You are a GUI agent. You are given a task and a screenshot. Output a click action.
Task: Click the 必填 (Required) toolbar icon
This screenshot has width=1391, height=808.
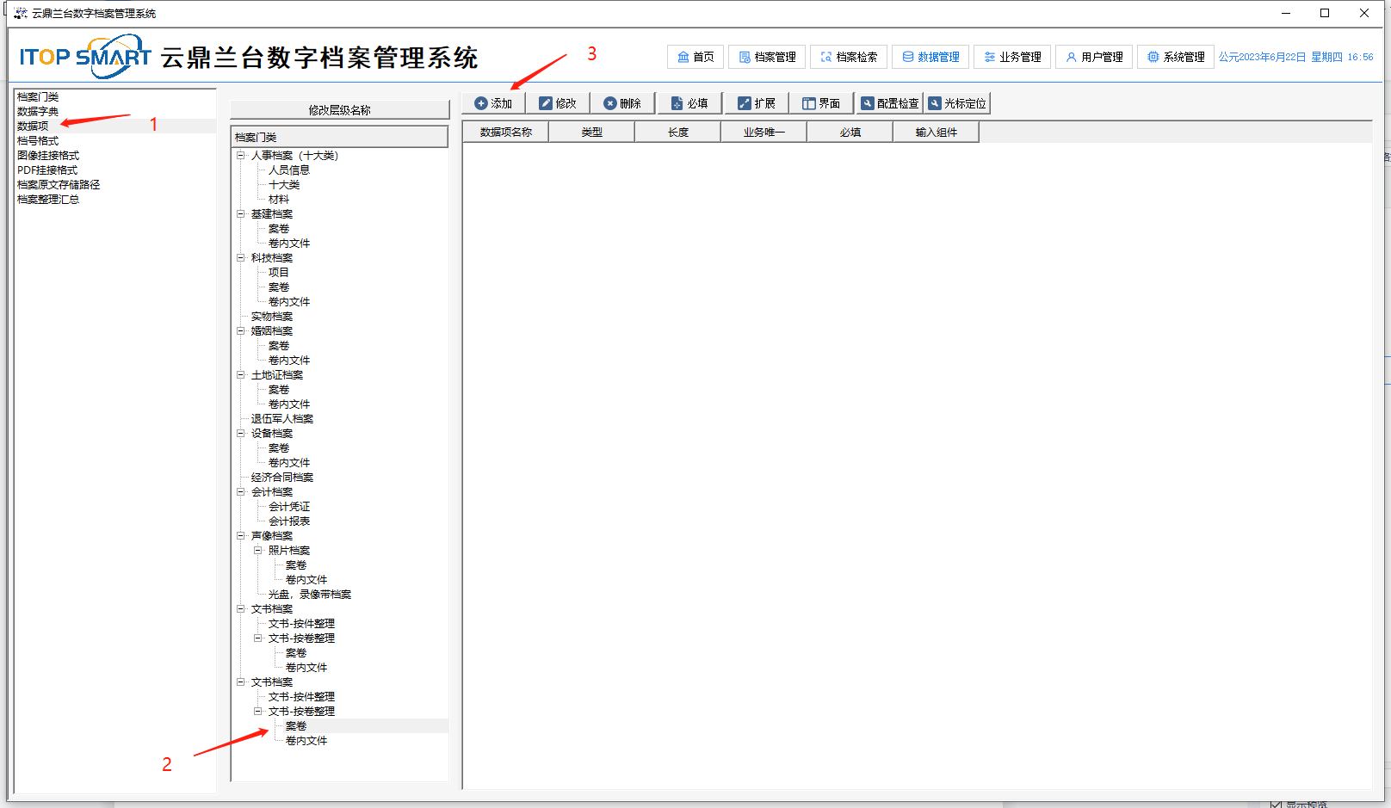click(677, 103)
